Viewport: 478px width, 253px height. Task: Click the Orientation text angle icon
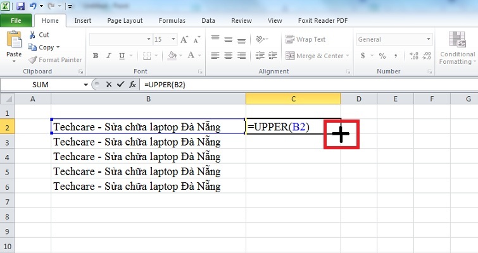click(x=260, y=39)
